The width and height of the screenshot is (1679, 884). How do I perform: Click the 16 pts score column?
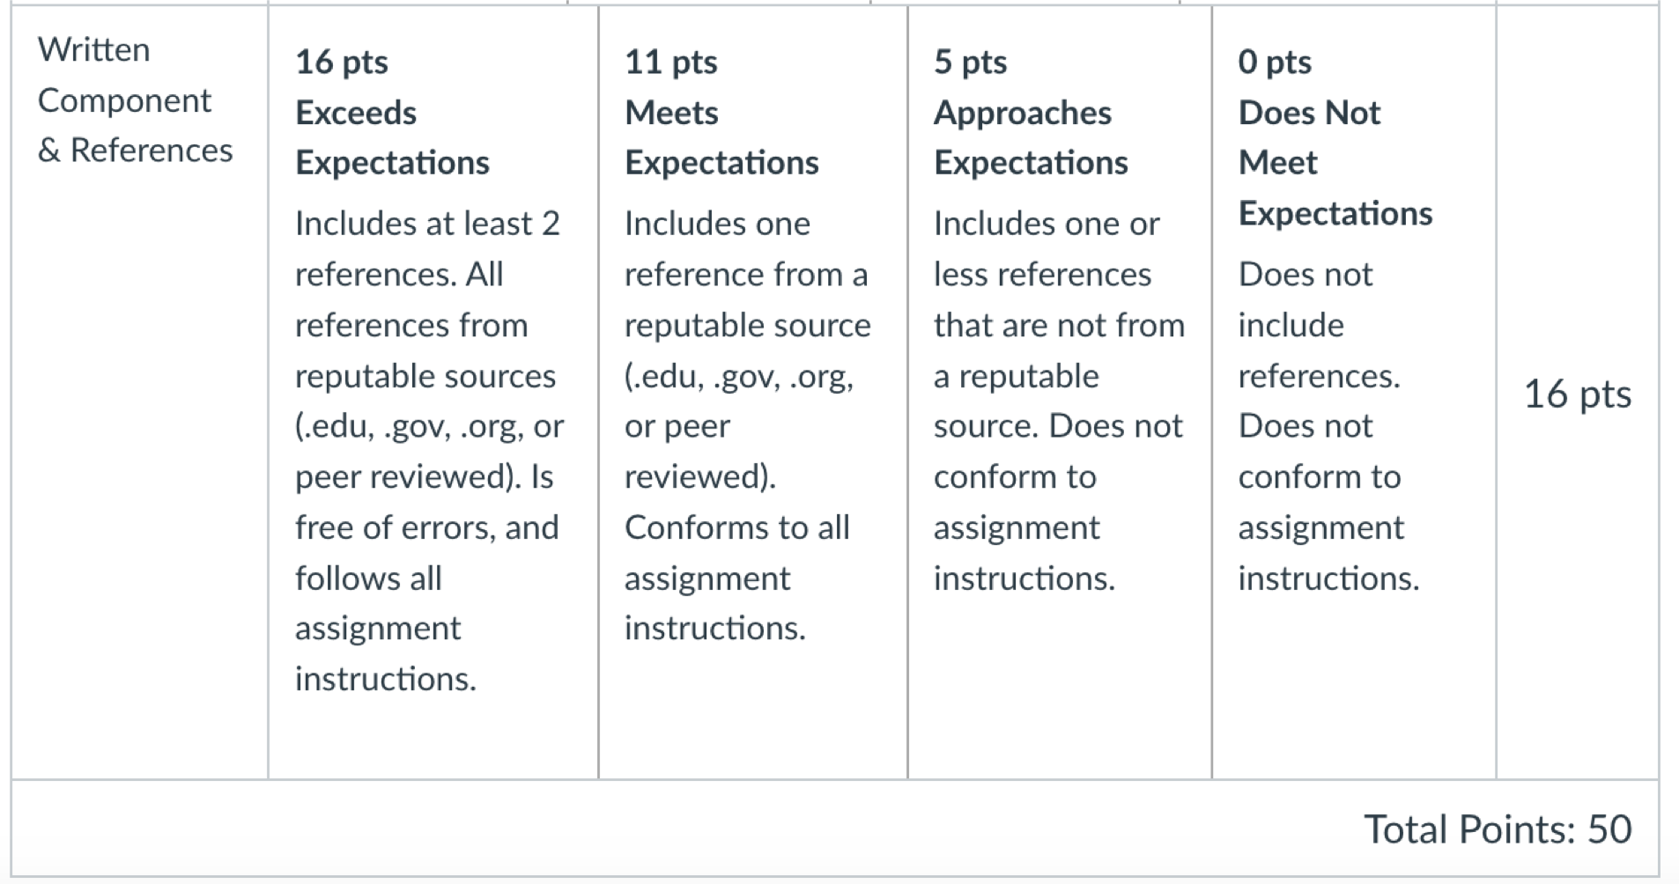(1578, 394)
